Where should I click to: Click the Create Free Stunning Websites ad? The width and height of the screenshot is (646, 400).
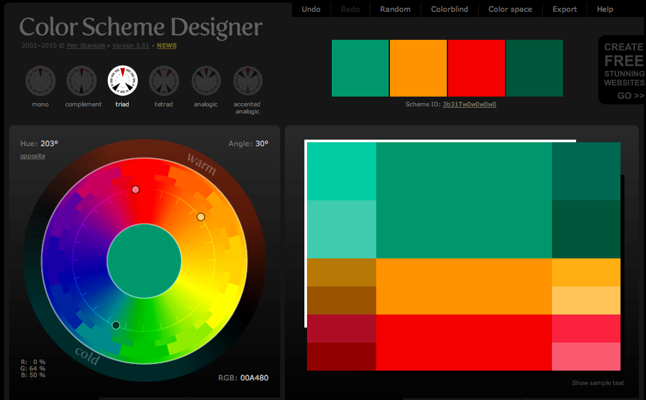pyautogui.click(x=622, y=70)
